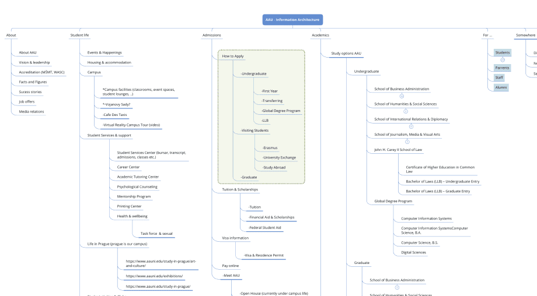Select the Visa information node
The width and height of the screenshot is (537, 296).
[x=235, y=238]
